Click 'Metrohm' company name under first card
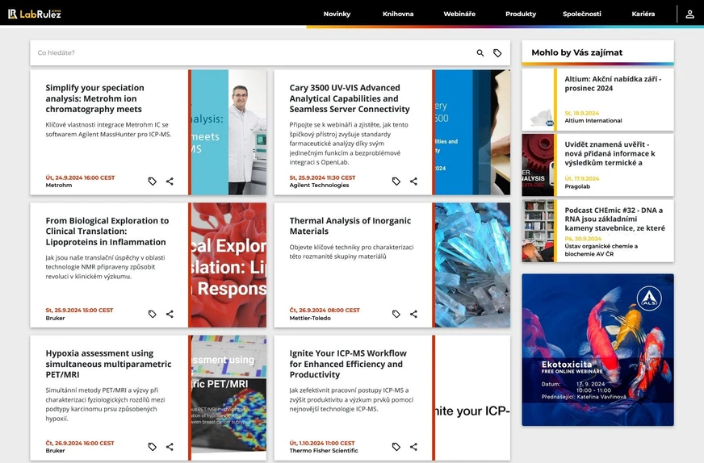 point(58,186)
